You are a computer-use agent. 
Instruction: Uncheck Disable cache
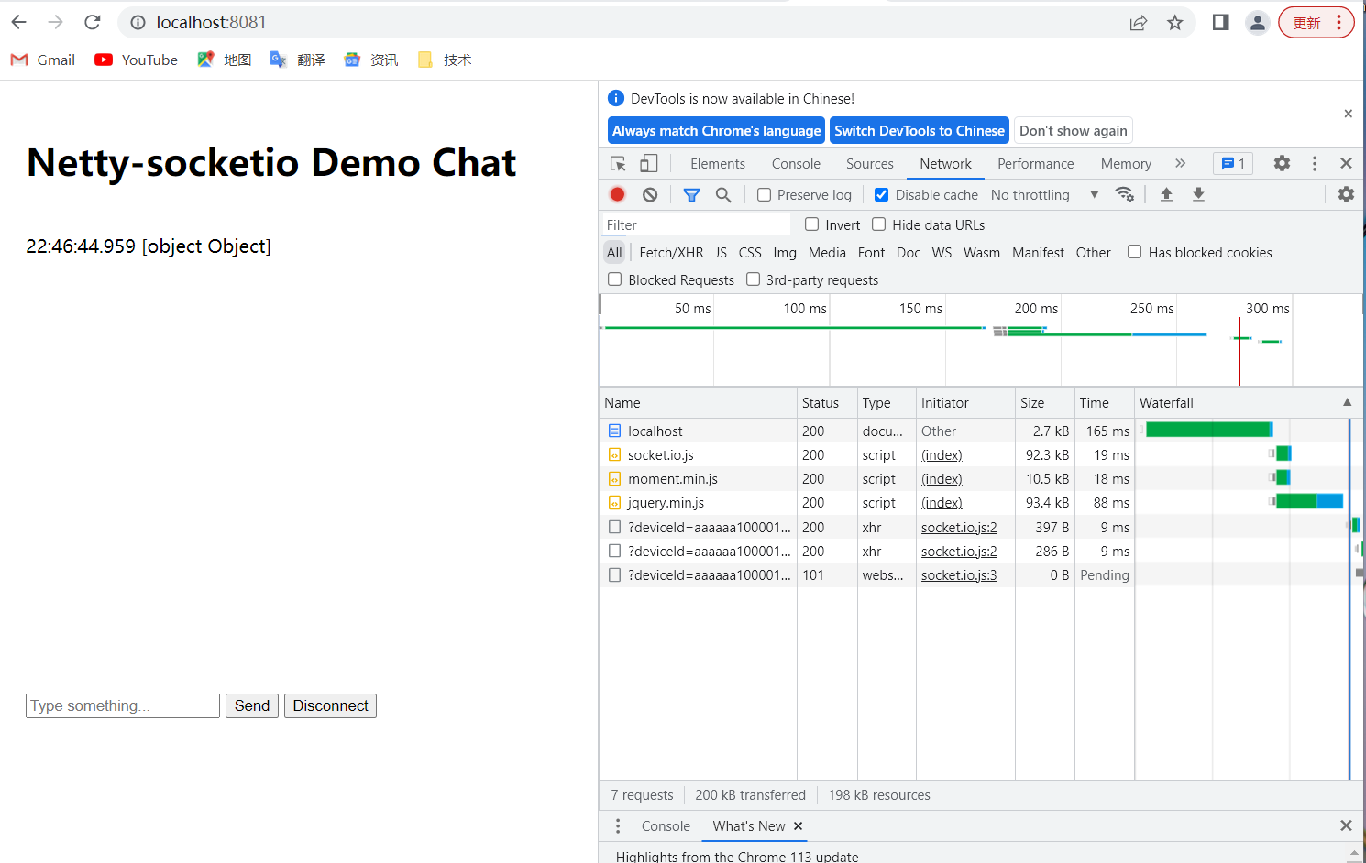(x=881, y=194)
